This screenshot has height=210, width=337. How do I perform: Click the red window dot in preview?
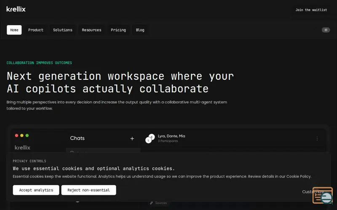[x=16, y=135]
